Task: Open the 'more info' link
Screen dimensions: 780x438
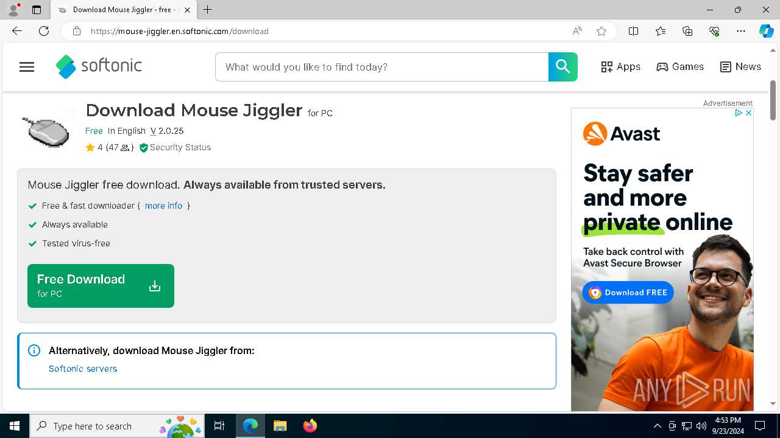Action: [163, 206]
